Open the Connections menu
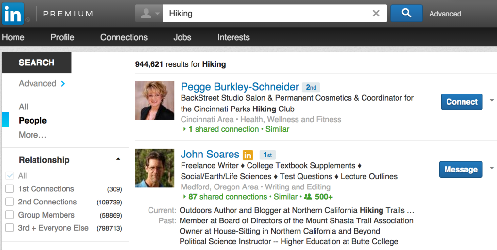Viewport: 497px width, 250px height. (124, 37)
